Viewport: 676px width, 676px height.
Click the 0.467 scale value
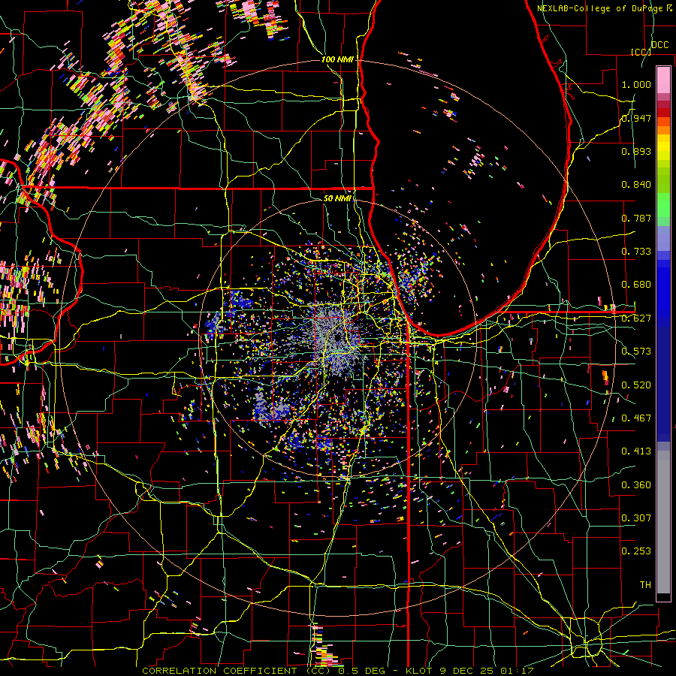pyautogui.click(x=636, y=418)
